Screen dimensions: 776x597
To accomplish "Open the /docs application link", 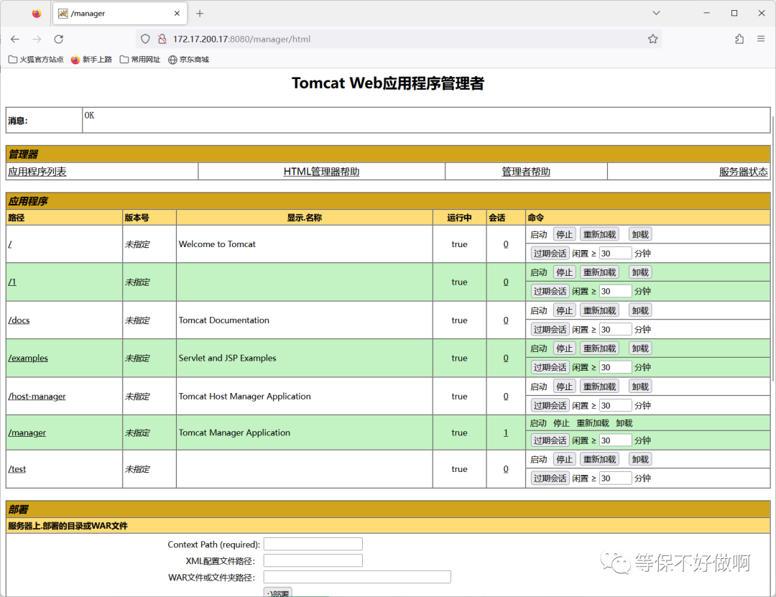I will pos(19,320).
